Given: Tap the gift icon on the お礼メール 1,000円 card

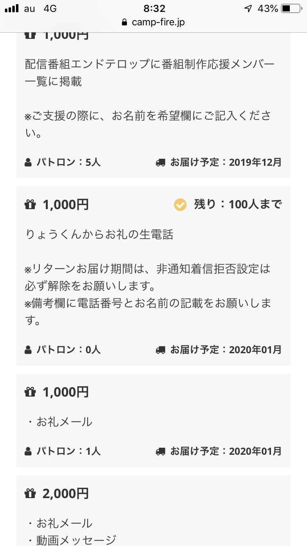Looking at the screenshot, I should click(x=30, y=393).
